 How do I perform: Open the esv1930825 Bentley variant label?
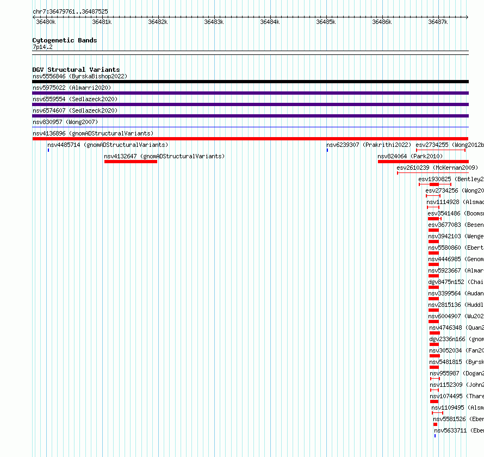pyautogui.click(x=451, y=179)
